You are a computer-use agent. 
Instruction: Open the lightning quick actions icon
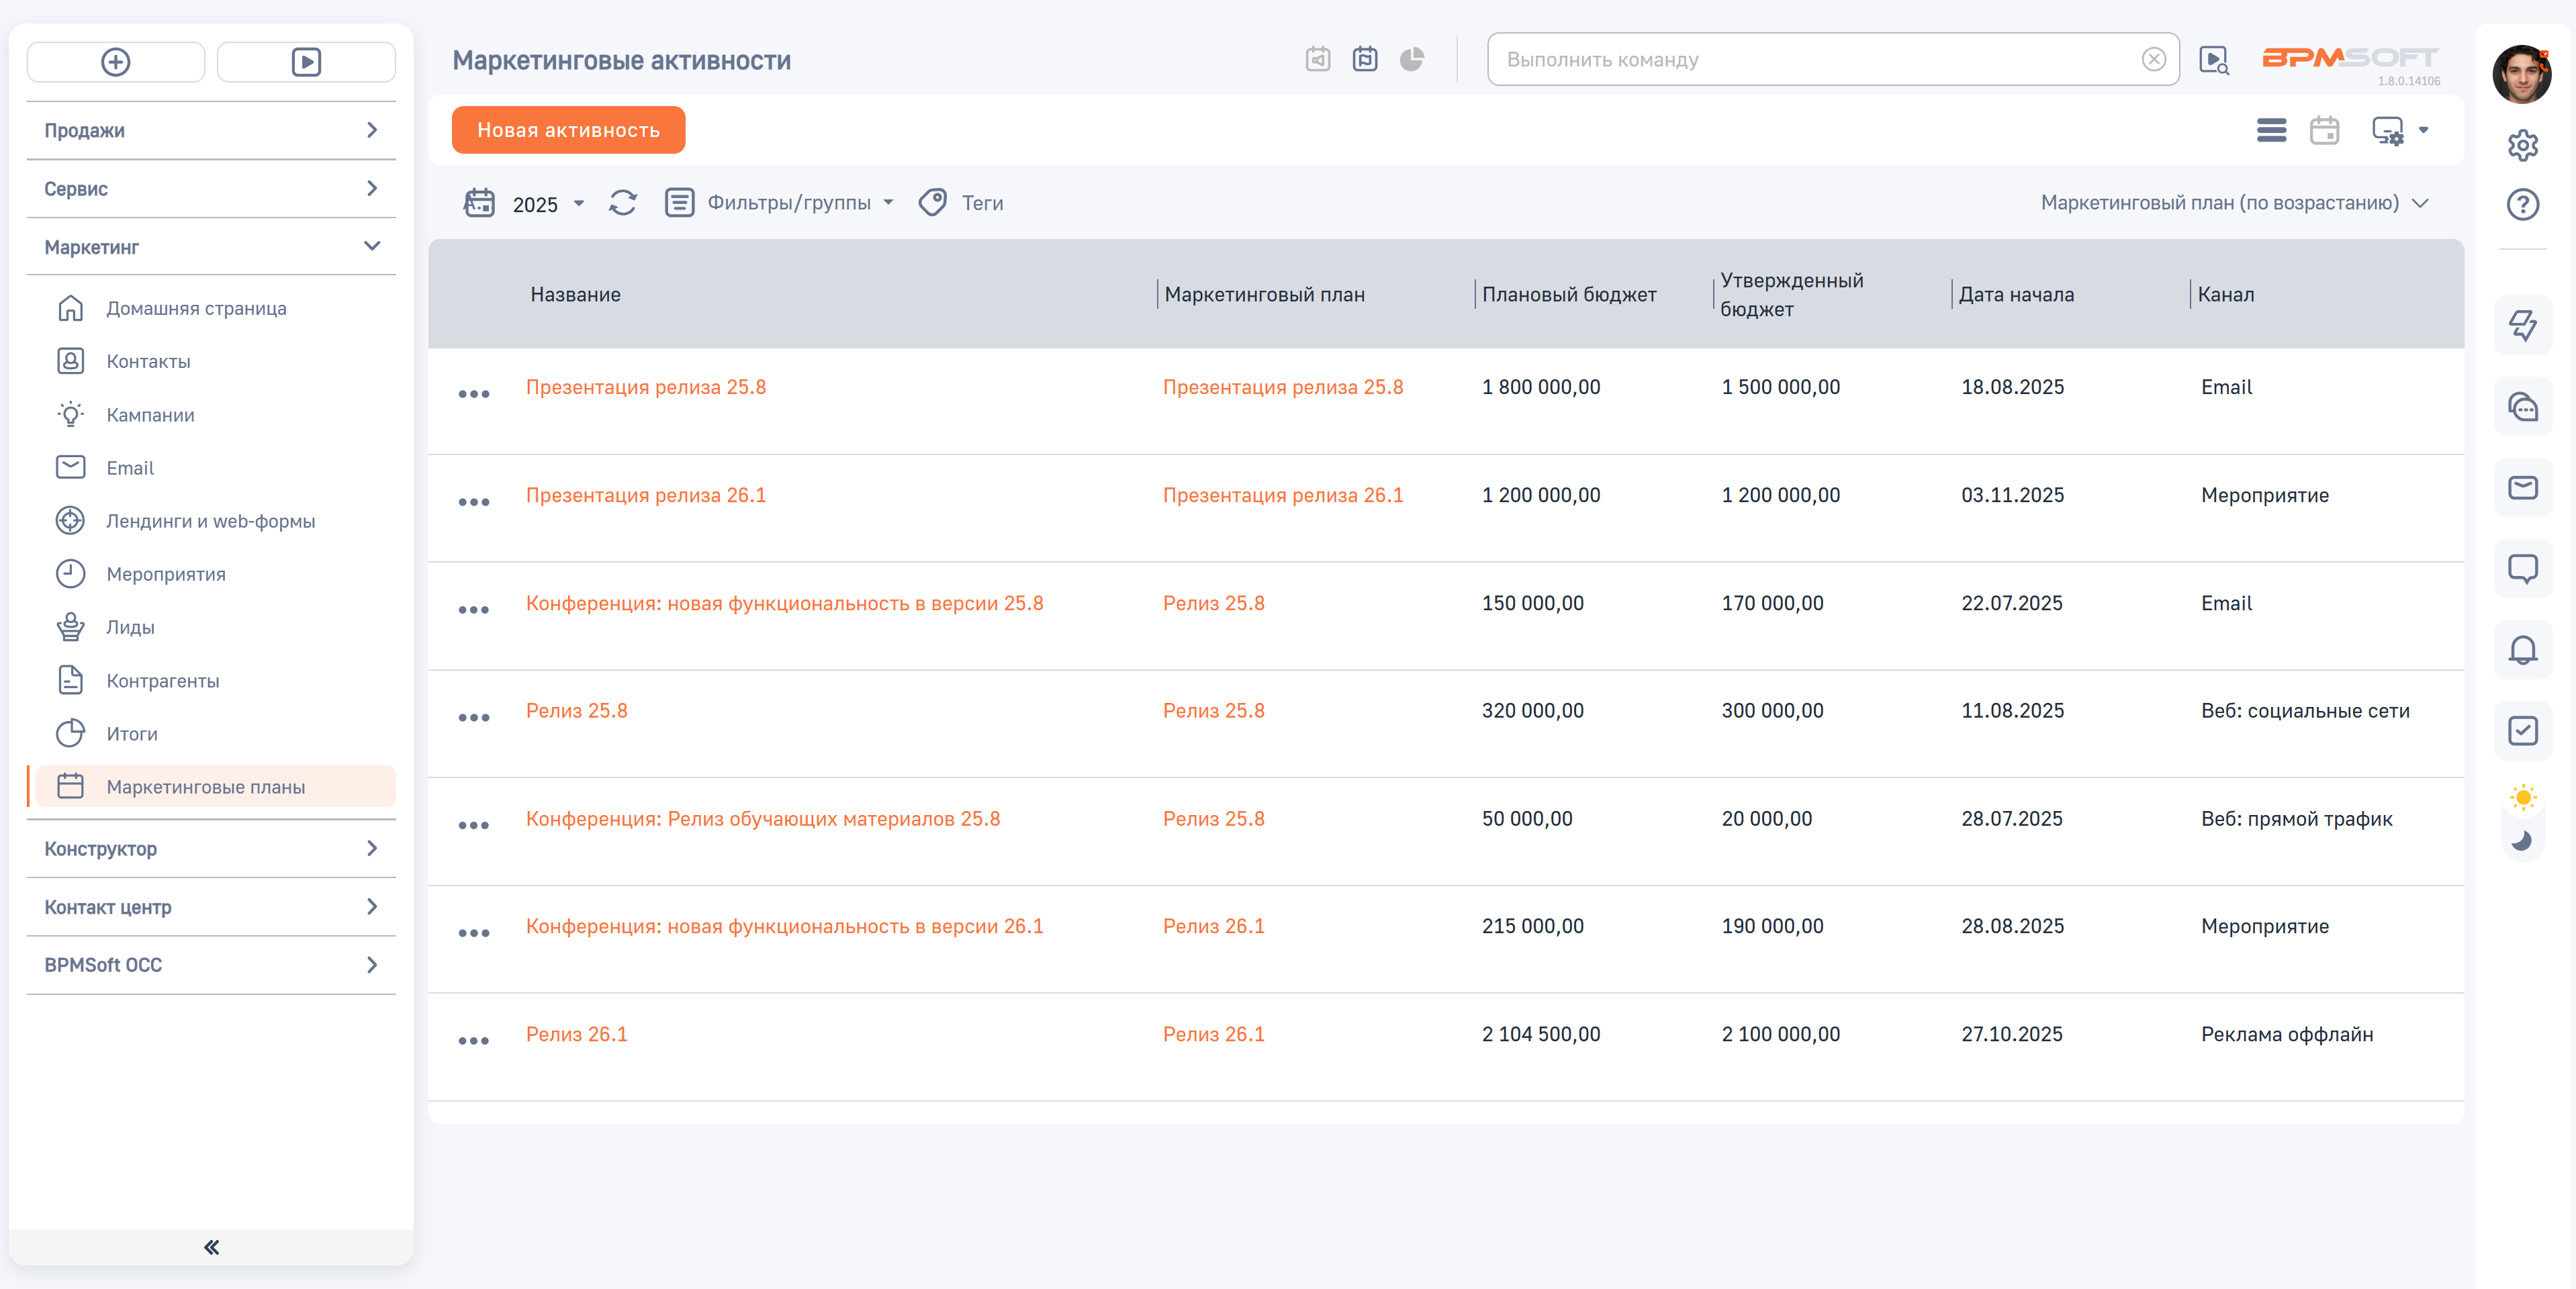point(2522,326)
